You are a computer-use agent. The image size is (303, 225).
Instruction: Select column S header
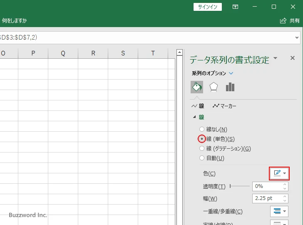pyautogui.click(x=123, y=53)
